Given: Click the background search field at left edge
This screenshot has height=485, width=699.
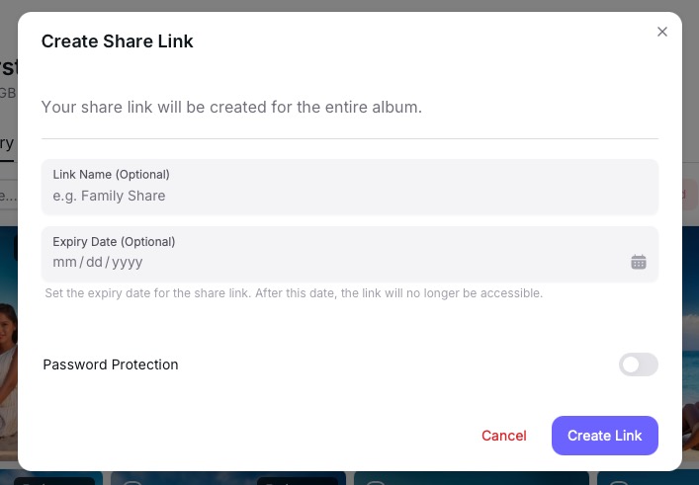Looking at the screenshot, I should point(8,195).
